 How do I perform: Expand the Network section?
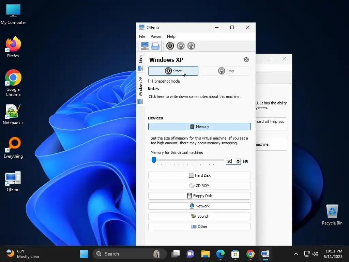pyautogui.click(x=199, y=206)
